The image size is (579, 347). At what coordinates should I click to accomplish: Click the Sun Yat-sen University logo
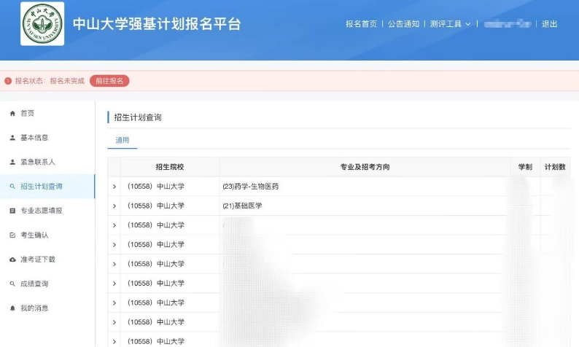(x=42, y=24)
